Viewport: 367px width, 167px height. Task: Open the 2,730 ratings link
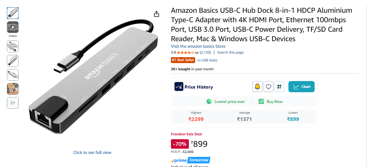(x=205, y=52)
